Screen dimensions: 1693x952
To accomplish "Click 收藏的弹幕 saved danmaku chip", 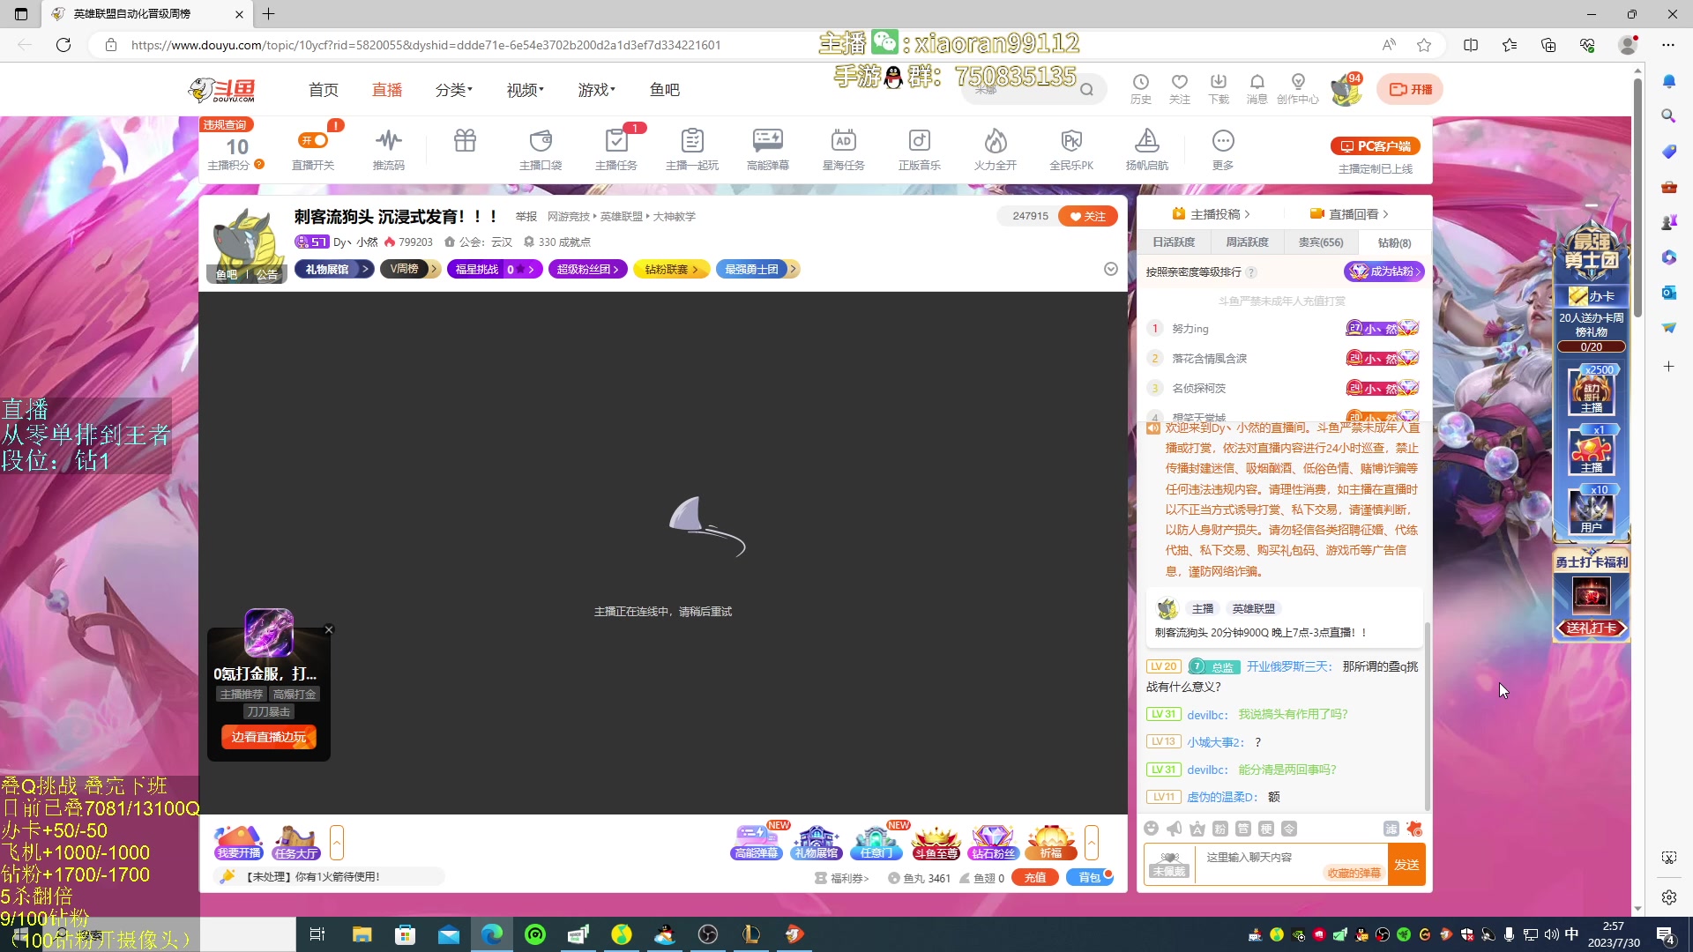I will [1354, 873].
